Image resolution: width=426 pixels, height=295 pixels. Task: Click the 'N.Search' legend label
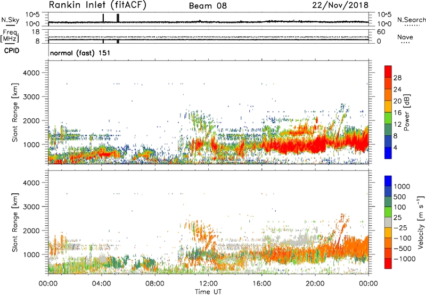pos(411,20)
